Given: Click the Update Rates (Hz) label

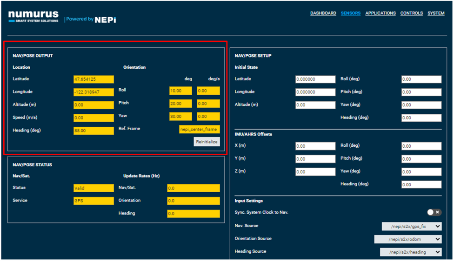Looking at the screenshot, I should tap(141, 176).
